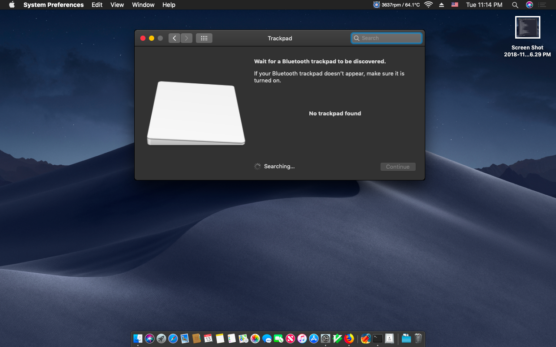Open News icon in the Dock
Viewport: 556px width, 347px height.
[290, 338]
